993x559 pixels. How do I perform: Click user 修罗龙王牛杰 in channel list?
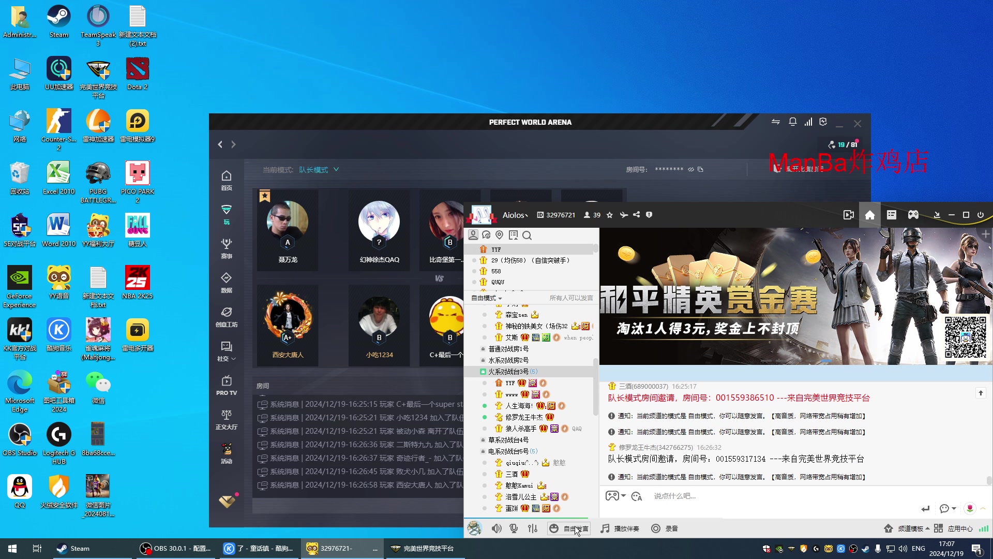tap(524, 417)
